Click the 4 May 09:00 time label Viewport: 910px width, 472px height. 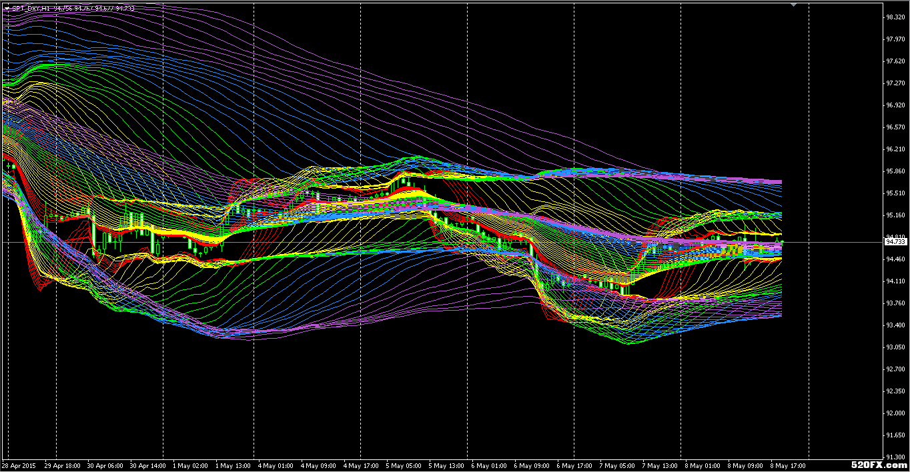pos(318,465)
